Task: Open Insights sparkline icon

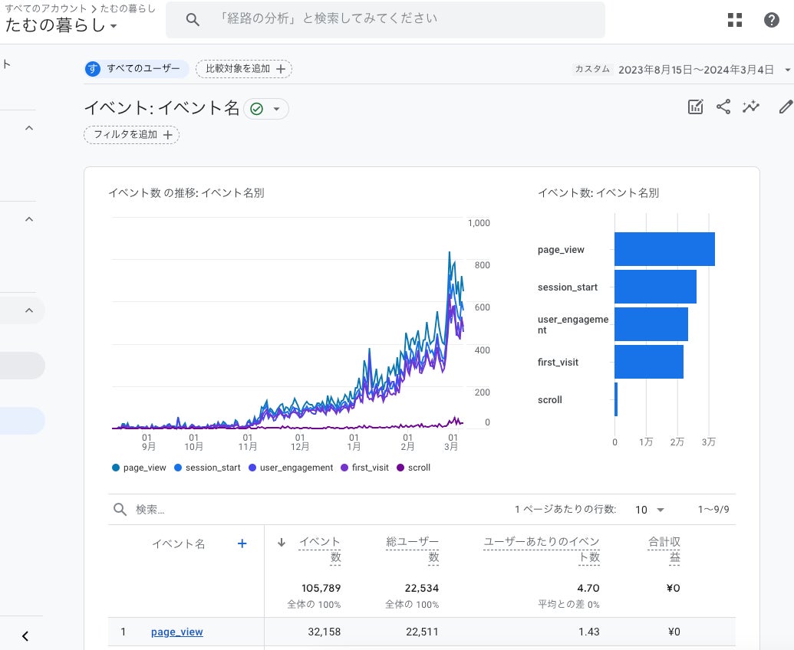Action: coord(750,107)
